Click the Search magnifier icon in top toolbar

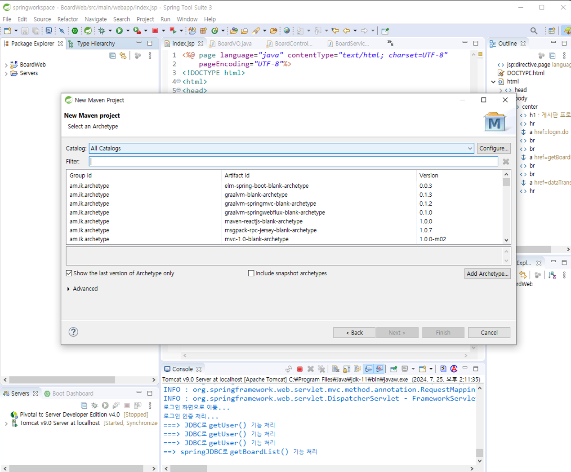coord(534,31)
